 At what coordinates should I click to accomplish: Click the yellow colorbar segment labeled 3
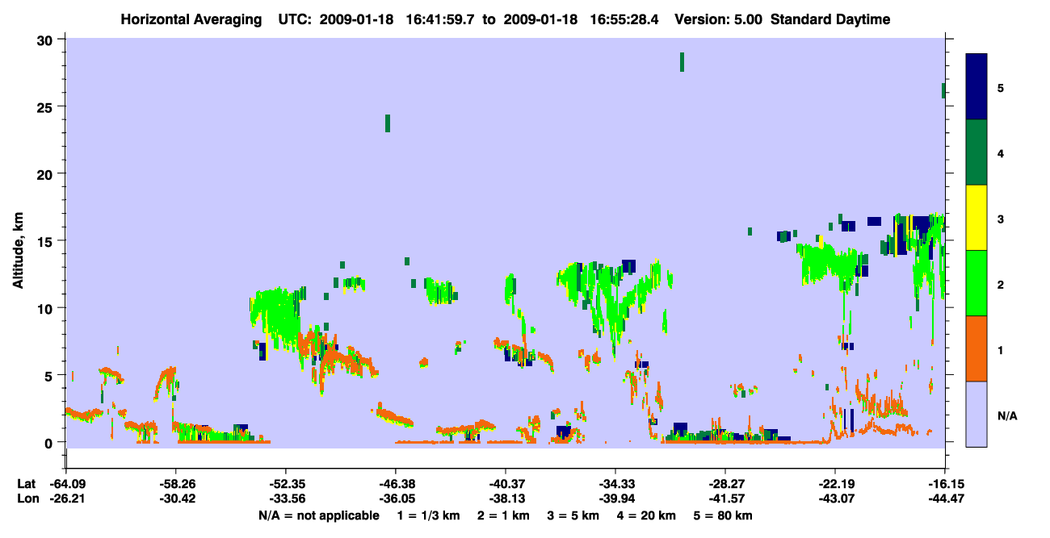coord(976,218)
